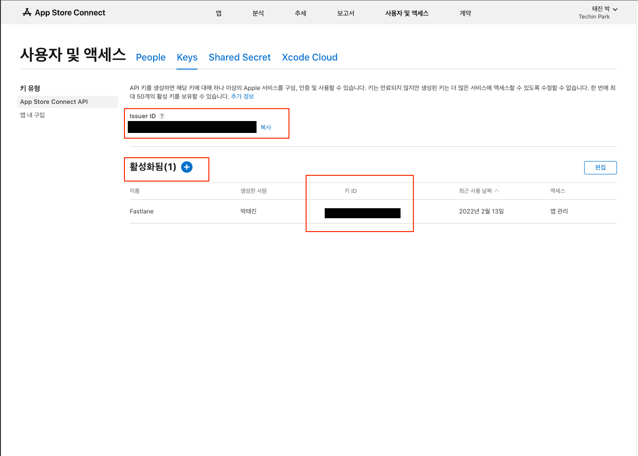Click the Issuer ID help question mark
The image size is (638, 456).
162,116
